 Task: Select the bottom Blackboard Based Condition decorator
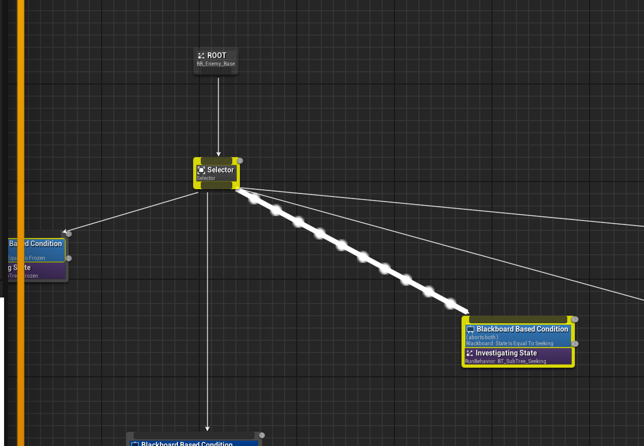pos(194,443)
